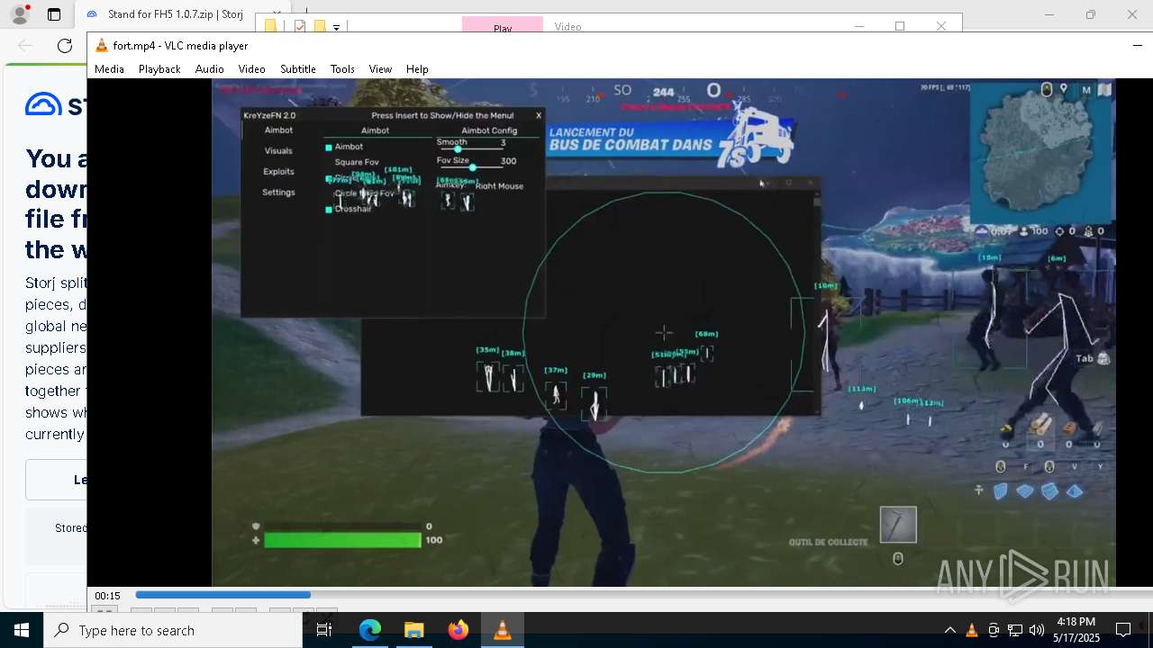Click the browser back arrow
1153x648 pixels.
(25, 46)
